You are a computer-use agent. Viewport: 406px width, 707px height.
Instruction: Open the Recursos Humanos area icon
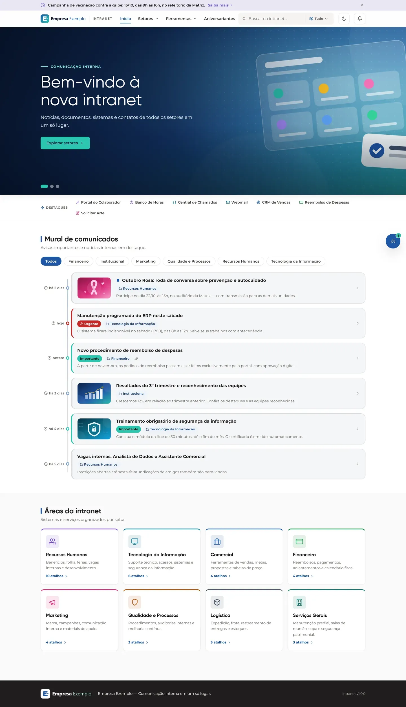pos(52,541)
